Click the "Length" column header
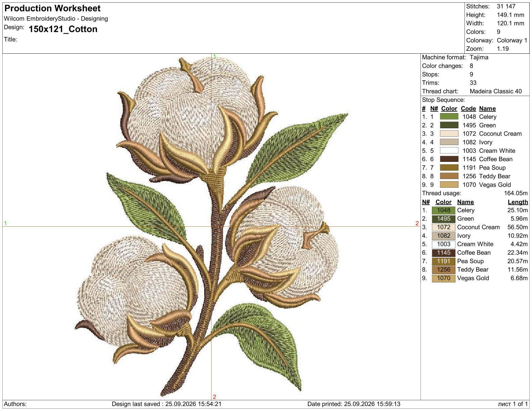532x411 pixels. pyautogui.click(x=518, y=202)
